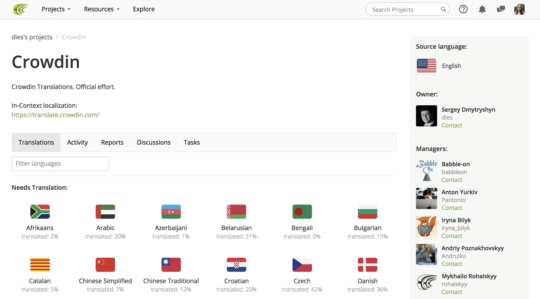Switch to the Discussions tab
This screenshot has height=299, width=540.
click(154, 142)
